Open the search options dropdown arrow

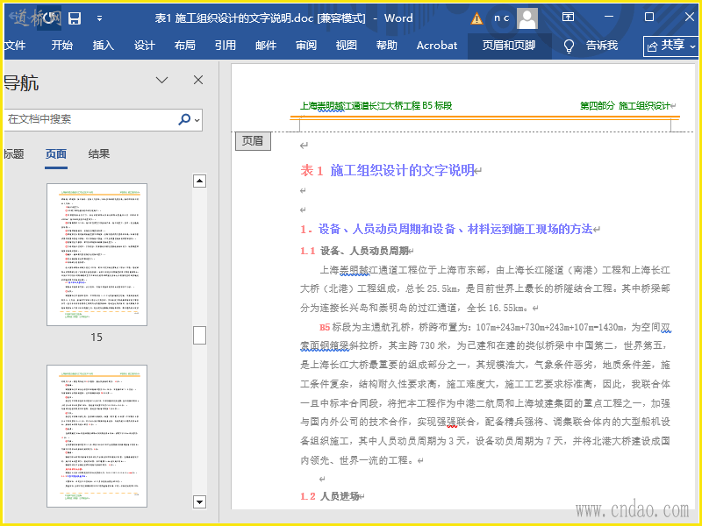pyautogui.click(x=197, y=120)
